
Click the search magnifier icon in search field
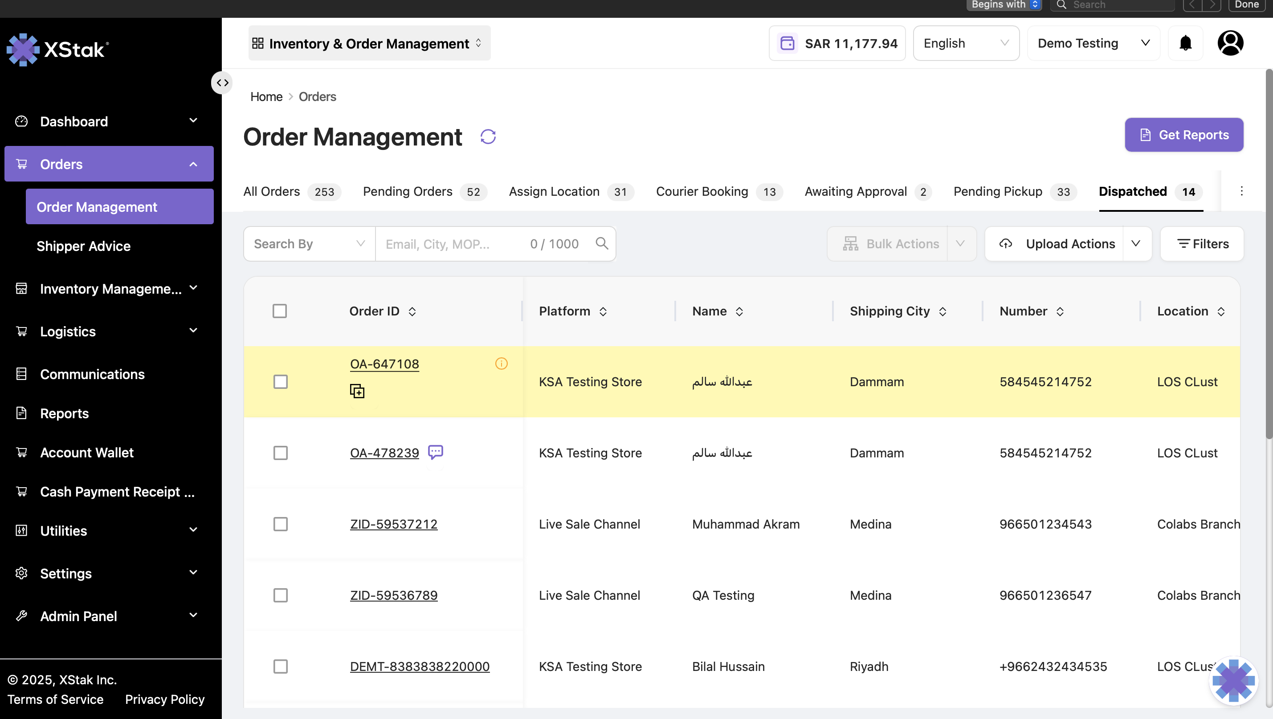602,243
